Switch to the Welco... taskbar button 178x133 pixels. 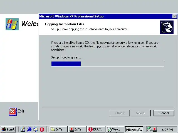[115, 129]
